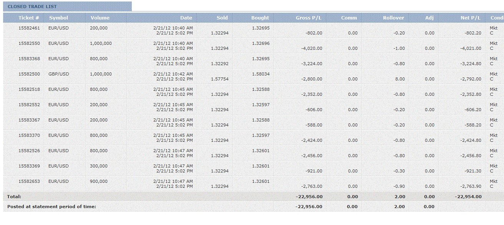Click ticket 15583368 in the list
504x225 pixels.
point(29,59)
